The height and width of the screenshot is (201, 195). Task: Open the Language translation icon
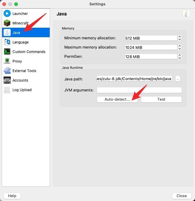pos(7,42)
